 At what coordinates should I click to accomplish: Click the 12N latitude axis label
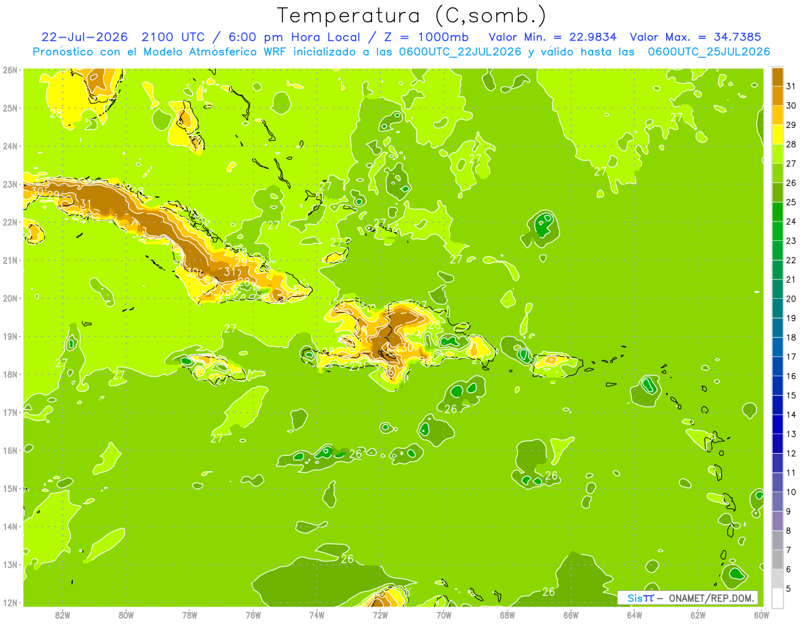click(9, 602)
